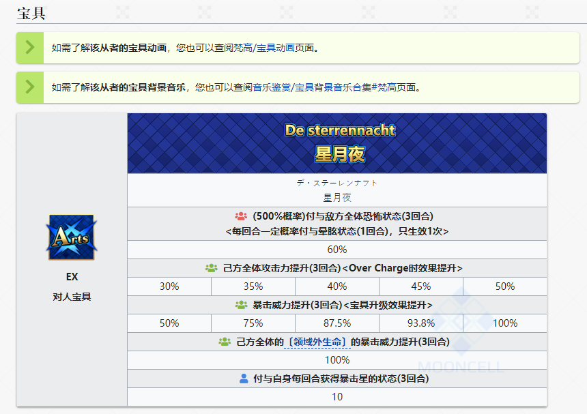The image size is (587, 414).
Task: Click the green chevron in the animation notice
Action: [x=29, y=48]
